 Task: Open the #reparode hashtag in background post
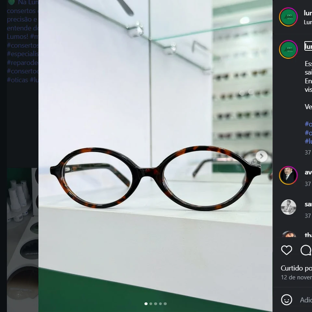[x=22, y=62]
